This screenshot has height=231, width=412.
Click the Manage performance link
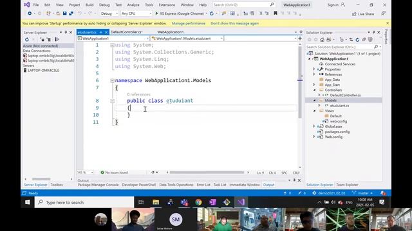[x=189, y=23]
